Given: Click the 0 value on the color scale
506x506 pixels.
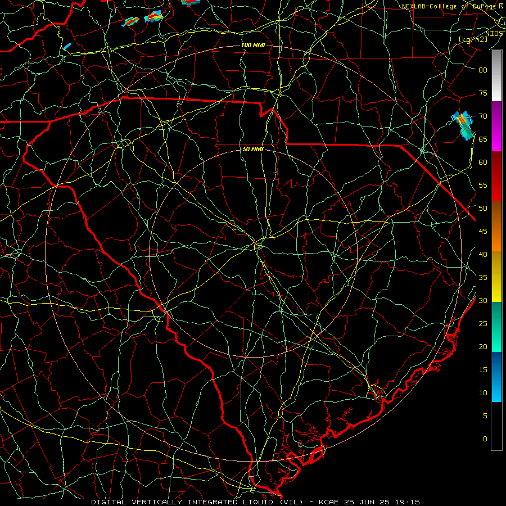Looking at the screenshot, I should tap(485, 439).
